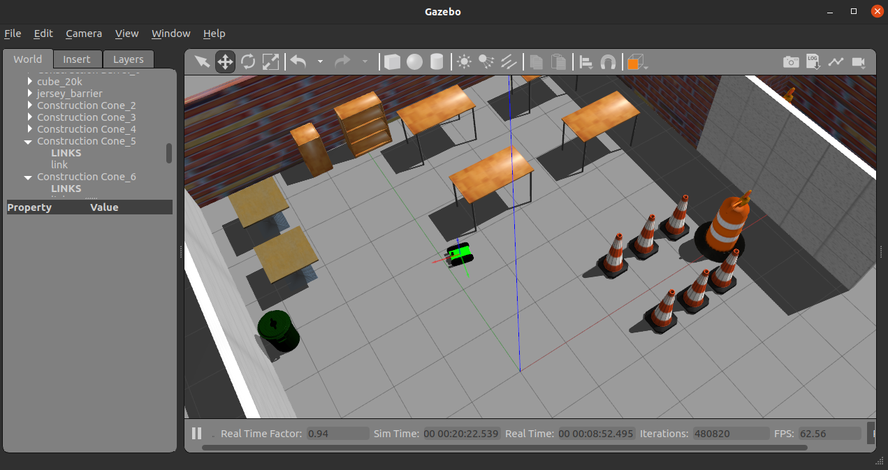Copy the selected model
The height and width of the screenshot is (470, 888).
536,61
